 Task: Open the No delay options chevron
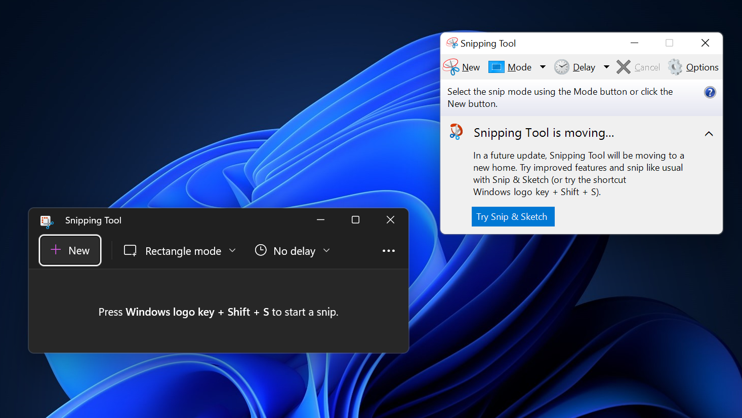pyautogui.click(x=326, y=250)
